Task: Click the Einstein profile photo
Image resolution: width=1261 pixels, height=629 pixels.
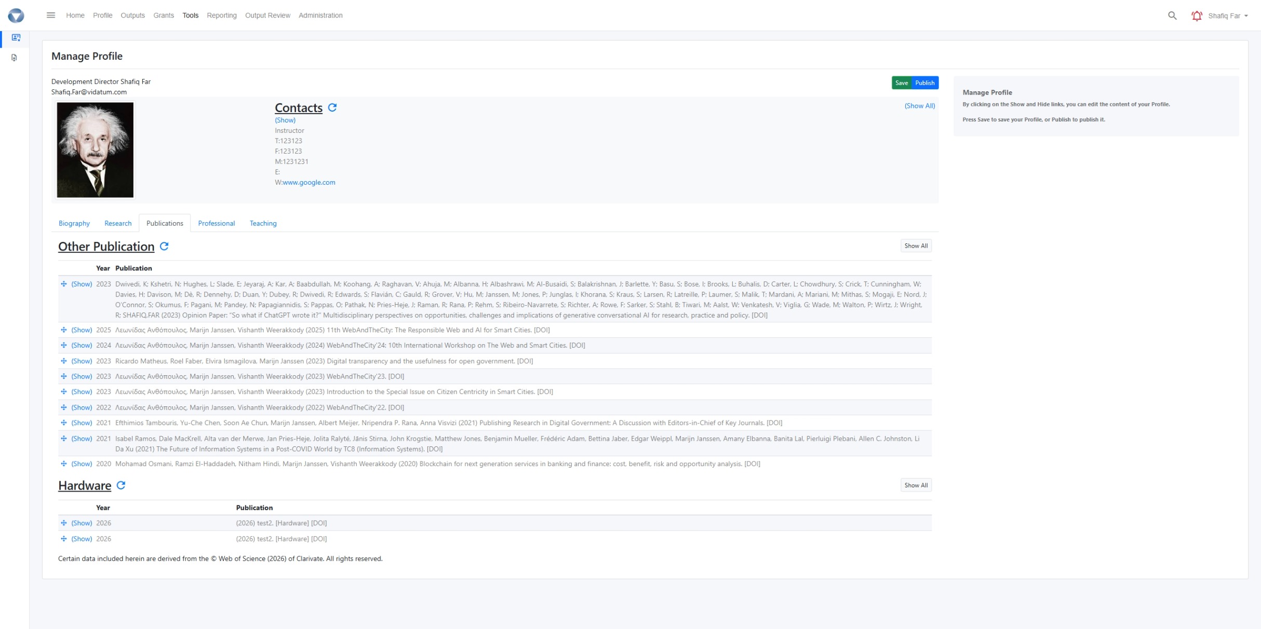Action: tap(95, 149)
